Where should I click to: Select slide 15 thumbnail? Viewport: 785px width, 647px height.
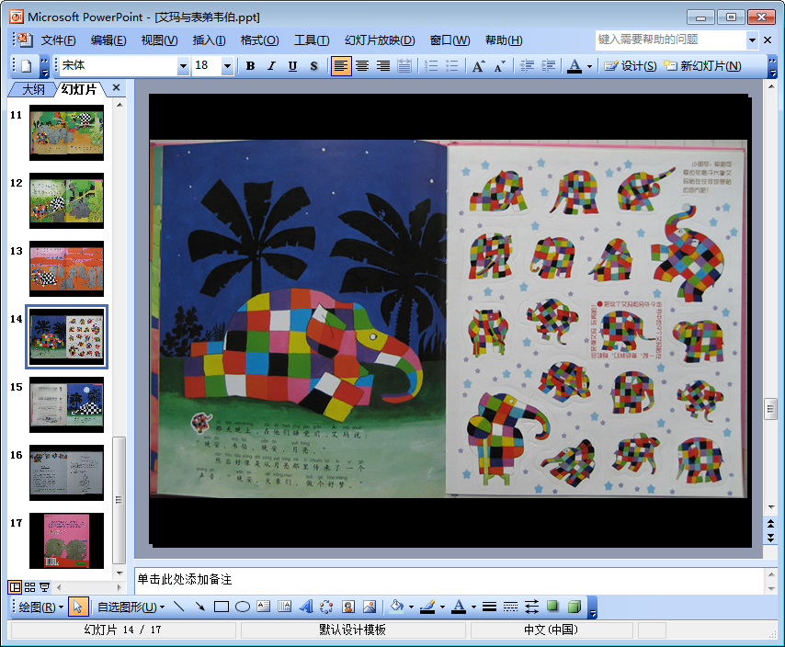point(66,404)
